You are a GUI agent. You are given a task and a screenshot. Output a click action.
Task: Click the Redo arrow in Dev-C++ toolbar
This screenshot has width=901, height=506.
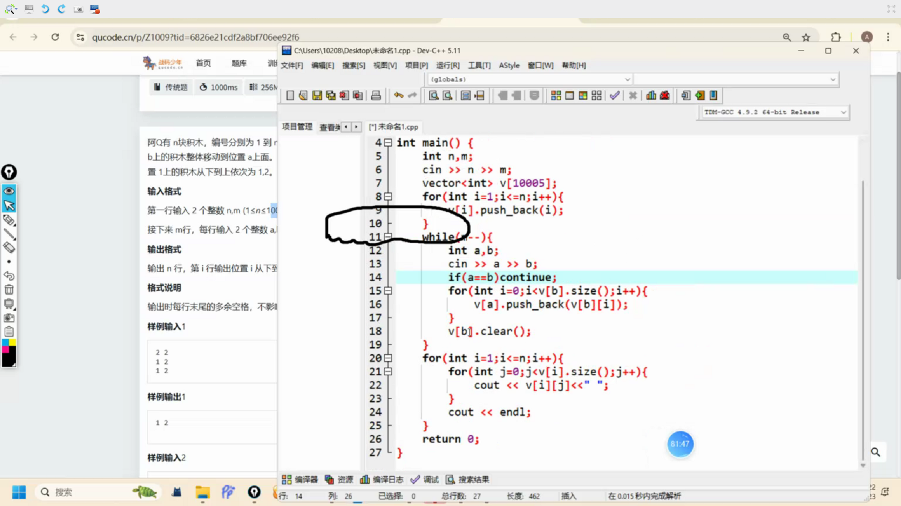(x=412, y=96)
